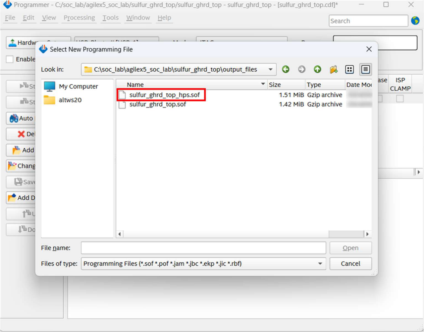The image size is (424, 332).
Task: Click the green Parent Directory up arrow
Action: [317, 69]
